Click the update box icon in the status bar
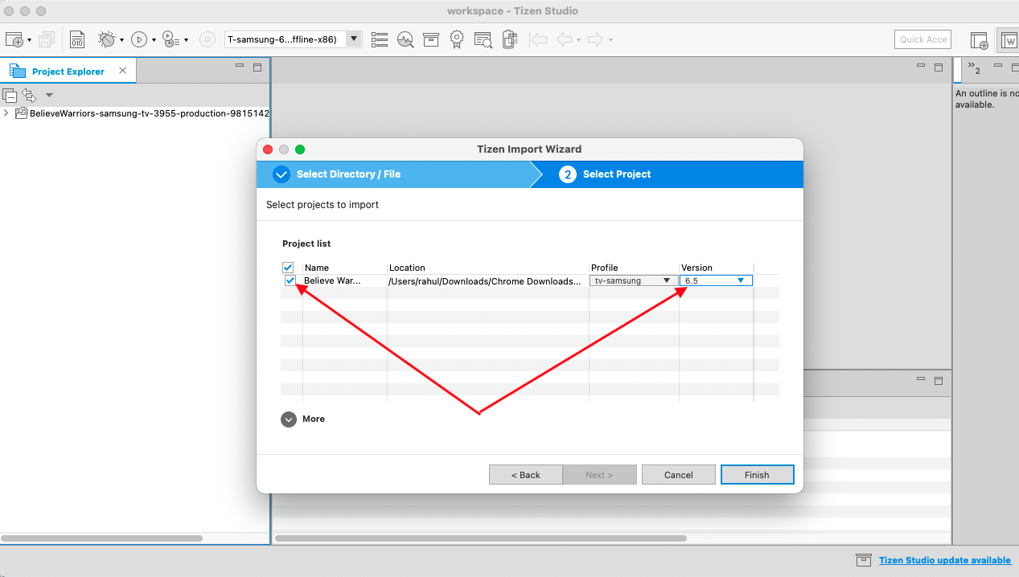Viewport: 1019px width, 577px height. tap(864, 560)
